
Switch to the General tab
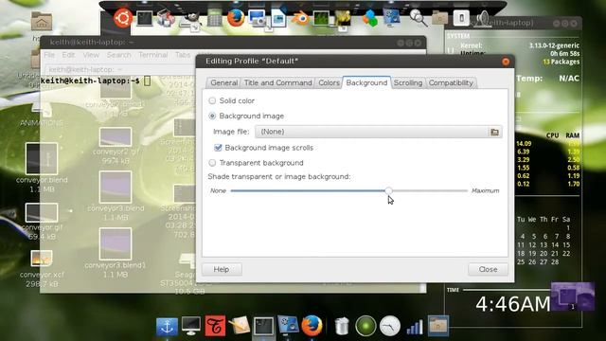[223, 82]
